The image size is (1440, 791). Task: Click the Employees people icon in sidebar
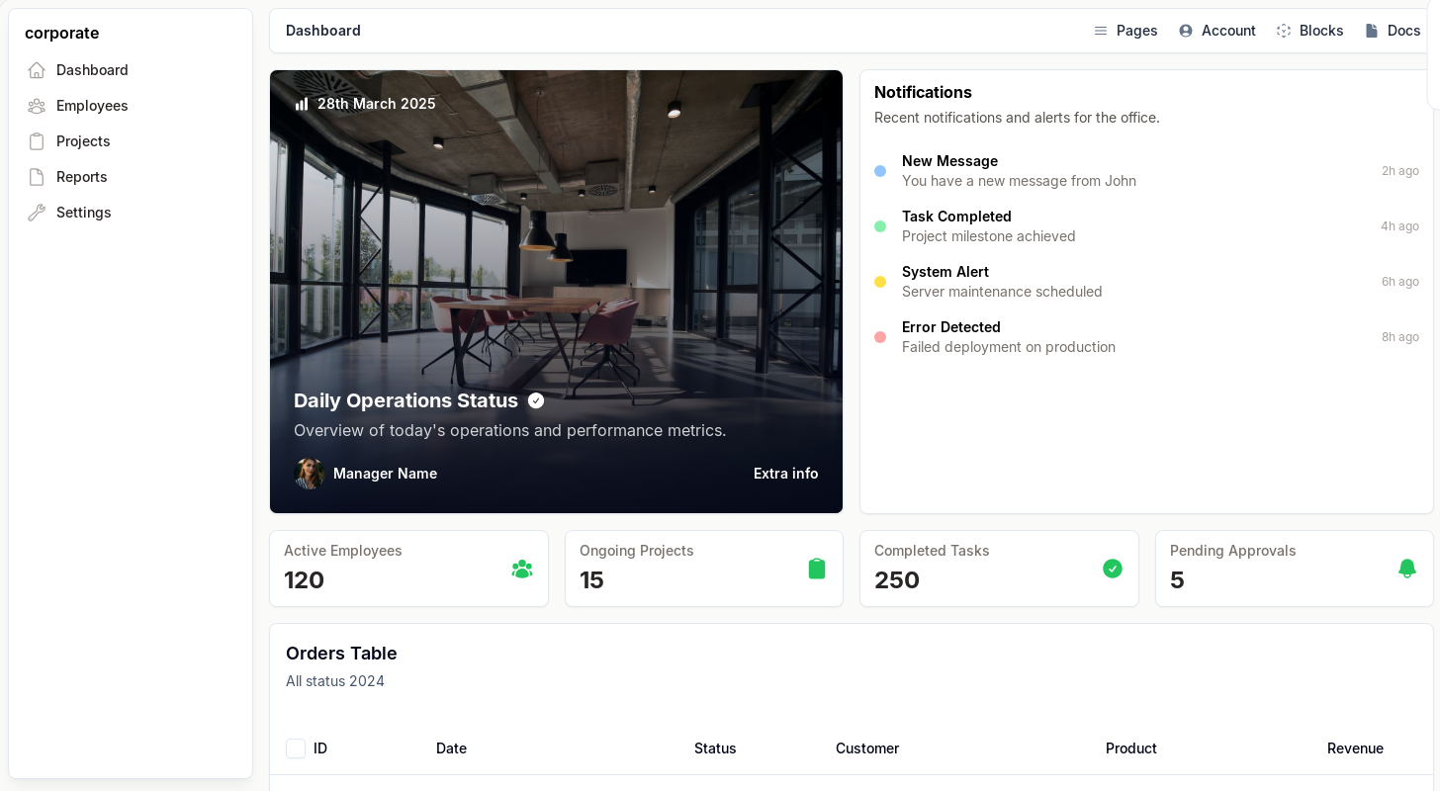[x=37, y=106]
